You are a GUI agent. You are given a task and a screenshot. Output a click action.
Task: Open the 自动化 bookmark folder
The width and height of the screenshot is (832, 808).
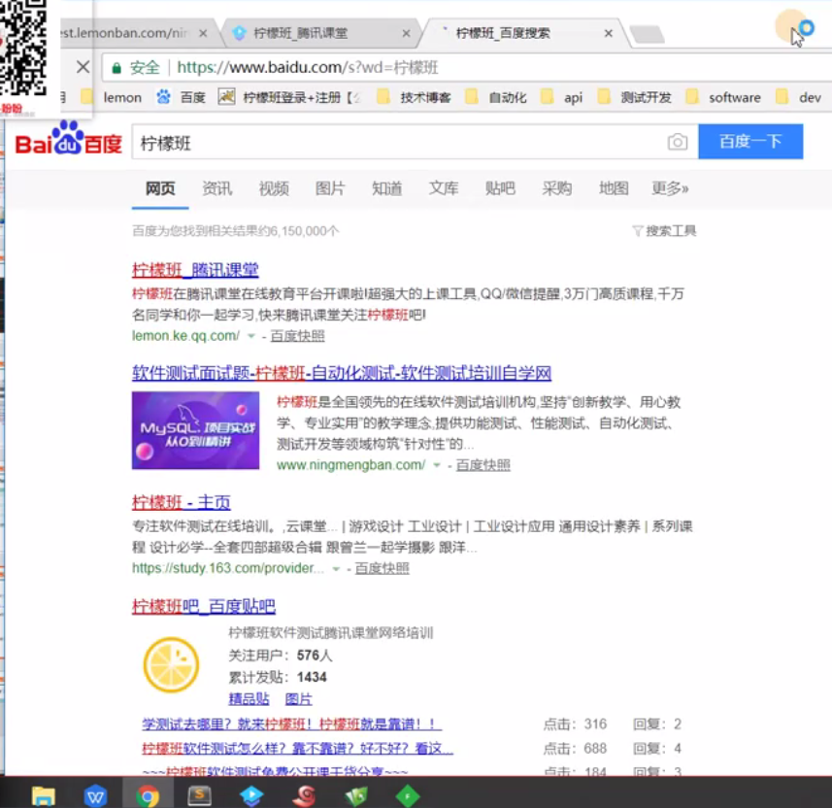[x=495, y=98]
